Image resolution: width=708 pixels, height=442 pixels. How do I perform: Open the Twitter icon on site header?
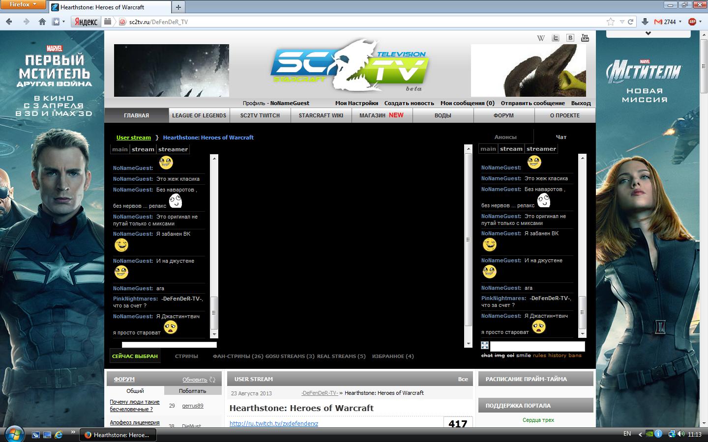point(556,38)
